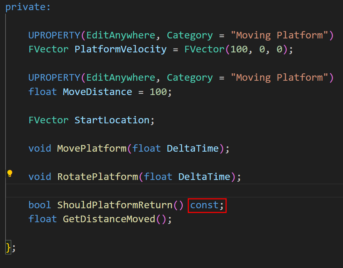The height and width of the screenshot is (268, 343).
Task: Click 'UPROPERTY' above MoveDistance line
Action: click(55, 78)
